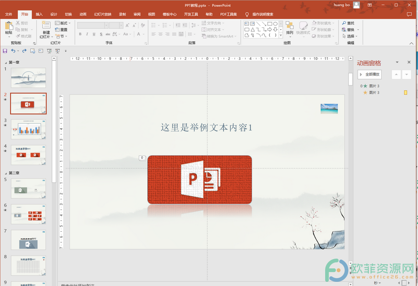The image size is (418, 286).
Task: Close the animation pane (动画窗格)
Action: 409,62
